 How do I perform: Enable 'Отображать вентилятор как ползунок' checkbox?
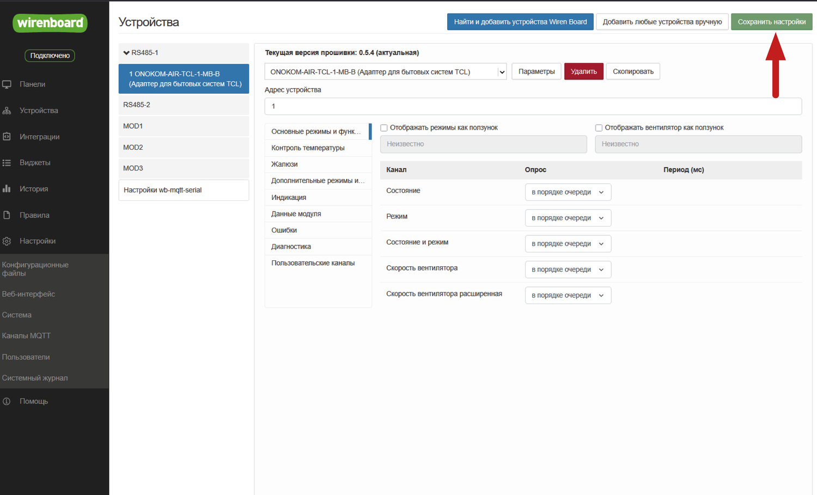(599, 128)
